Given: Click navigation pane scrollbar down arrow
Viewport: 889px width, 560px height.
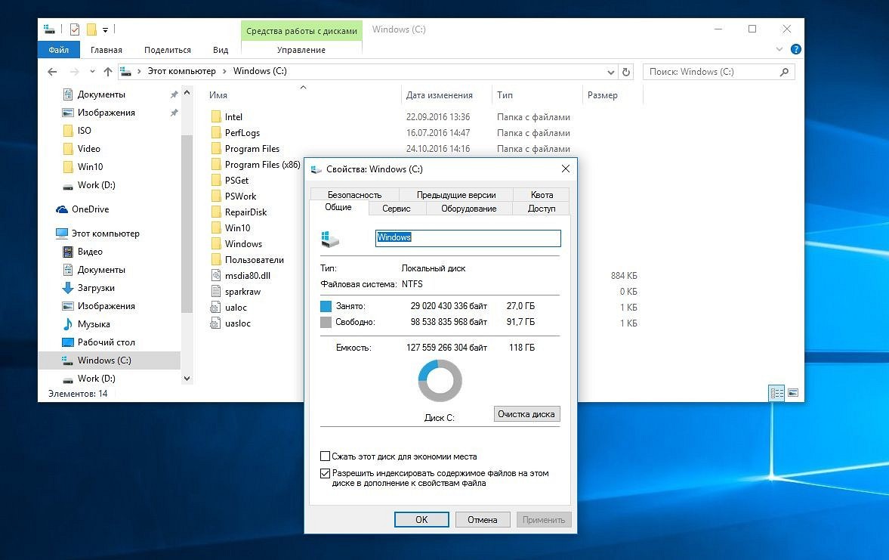Looking at the screenshot, I should pos(187,379).
